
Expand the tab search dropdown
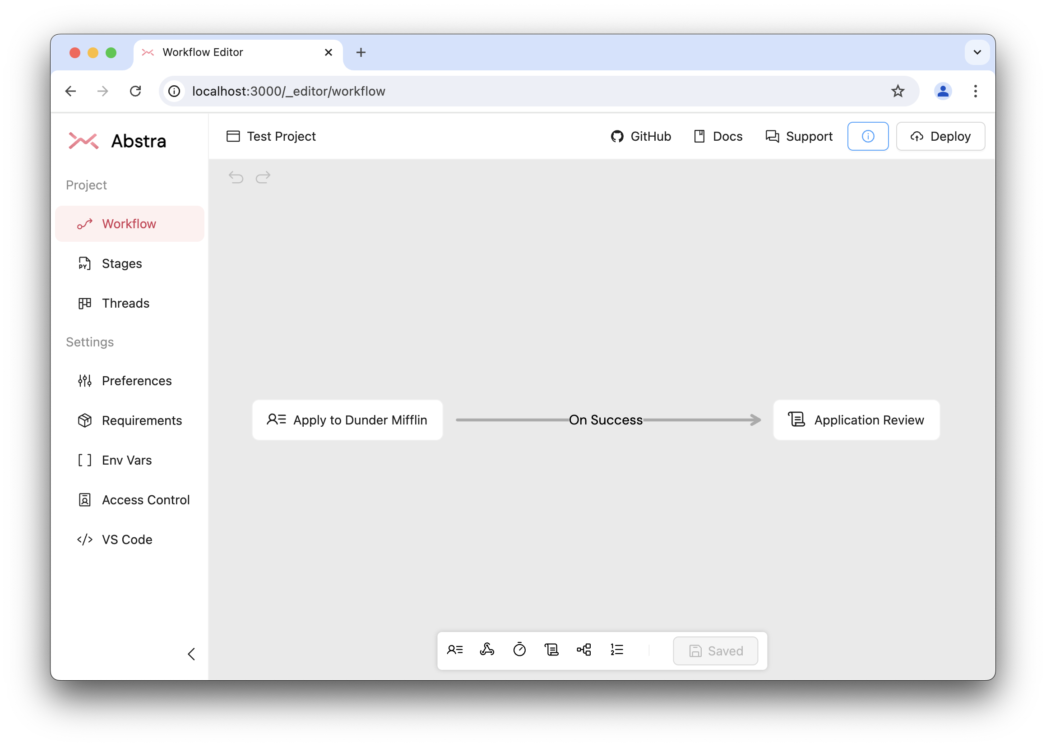pos(977,52)
